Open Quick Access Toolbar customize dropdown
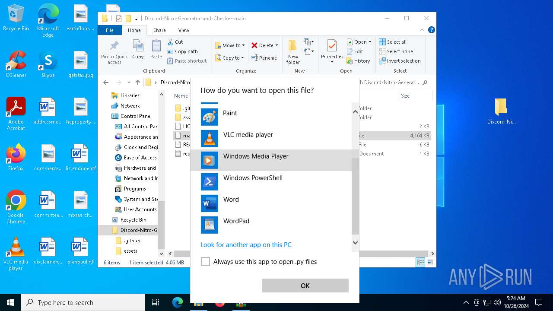The image size is (553, 311). pos(136,19)
